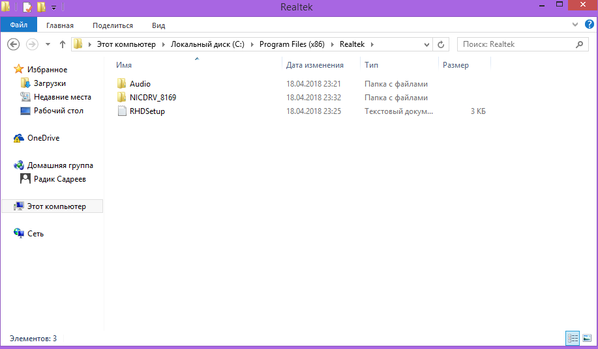This screenshot has height=349, width=598.
Task: Click the Избранное star icon
Action: pos(19,69)
